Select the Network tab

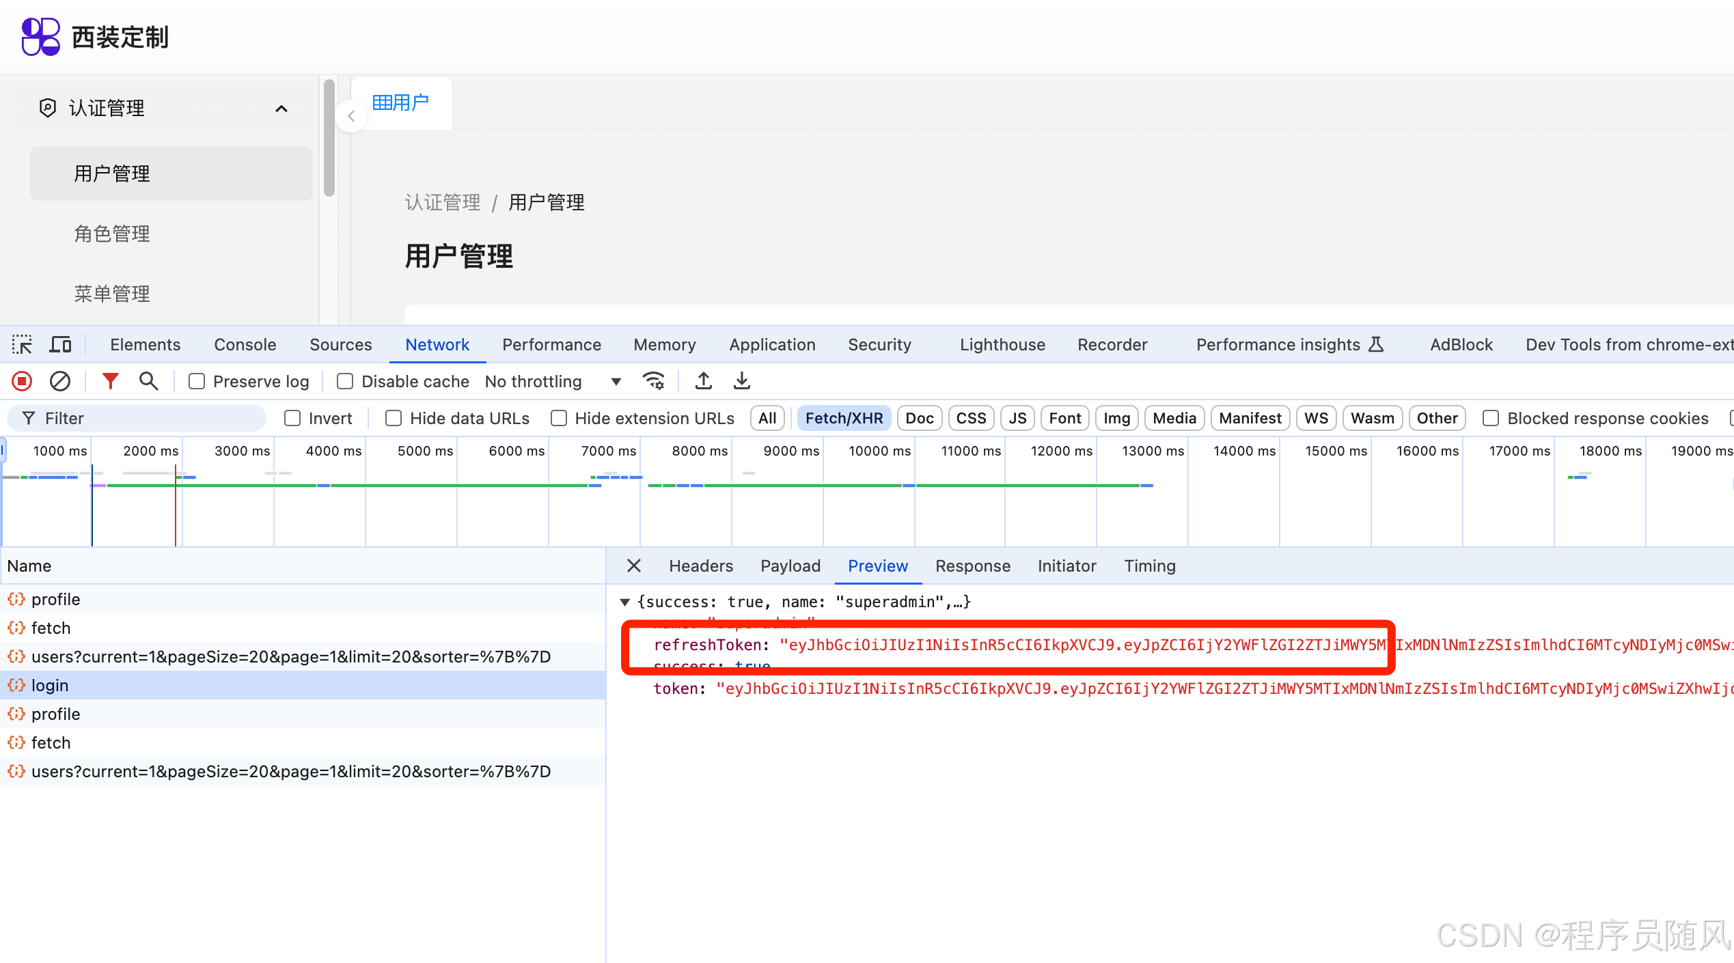pyautogui.click(x=437, y=345)
